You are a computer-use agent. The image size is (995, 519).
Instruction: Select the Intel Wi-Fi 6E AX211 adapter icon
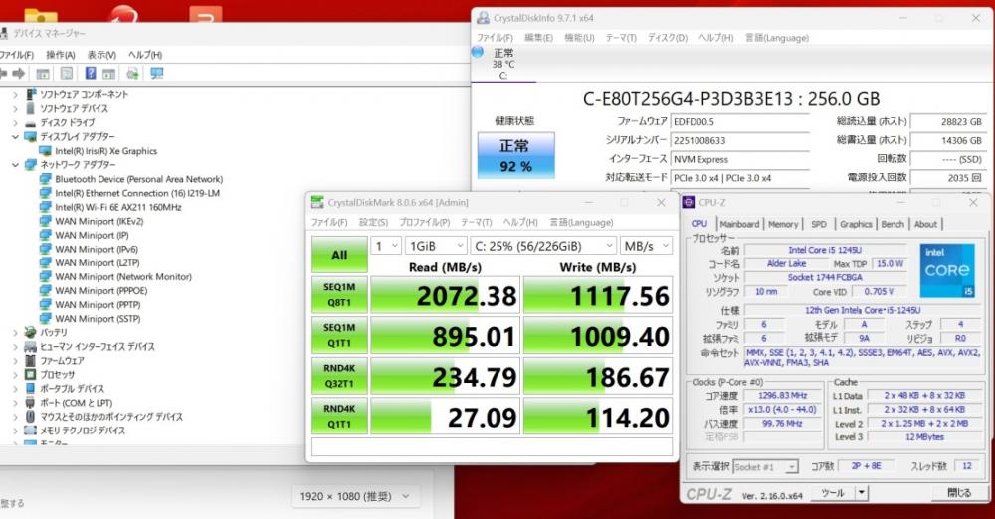click(45, 207)
